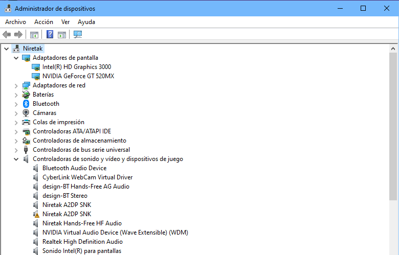Click the Colas de impresión printer icon

point(26,122)
